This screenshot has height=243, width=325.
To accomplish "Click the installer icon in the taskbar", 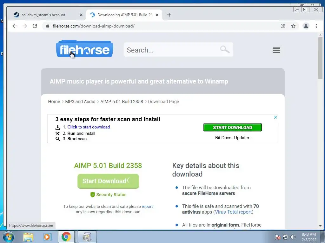I will pyautogui.click(x=87, y=237).
